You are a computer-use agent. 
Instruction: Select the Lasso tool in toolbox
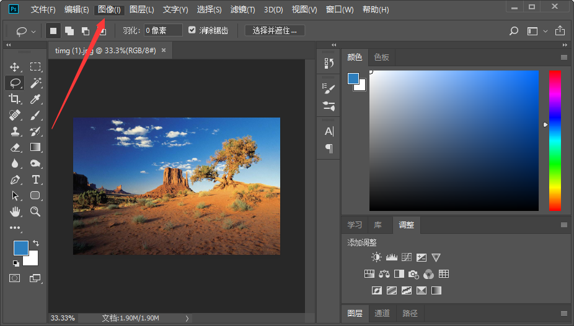tap(15, 83)
